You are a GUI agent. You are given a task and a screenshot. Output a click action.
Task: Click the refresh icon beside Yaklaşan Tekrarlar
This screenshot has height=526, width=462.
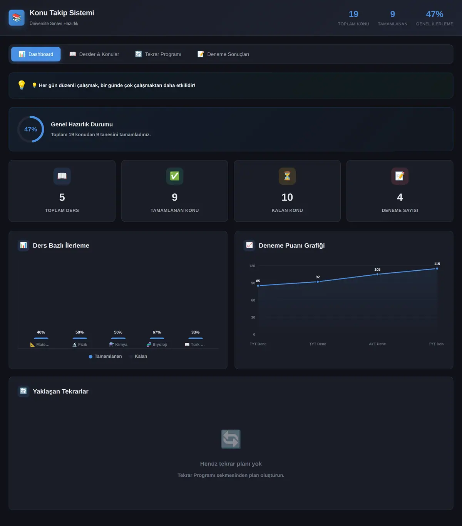23,391
